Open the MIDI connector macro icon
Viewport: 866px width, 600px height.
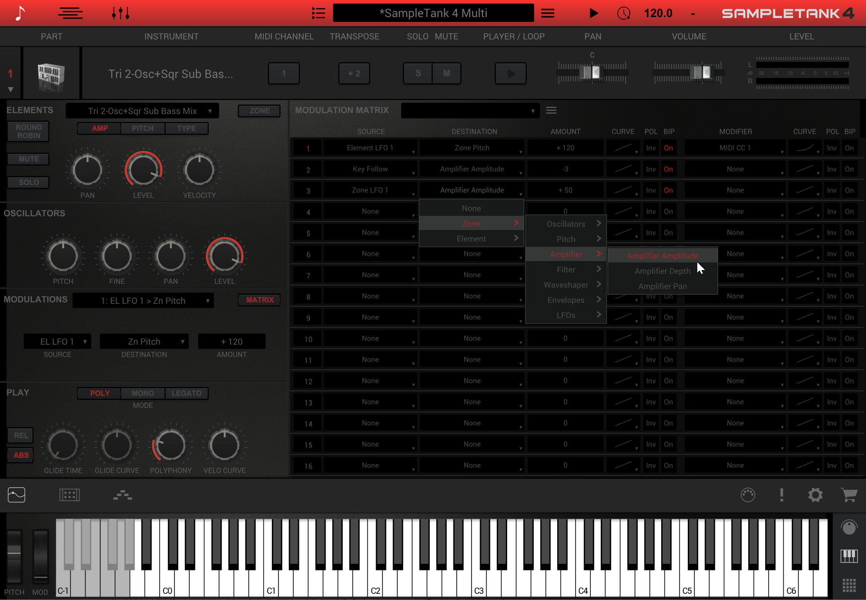coord(748,495)
